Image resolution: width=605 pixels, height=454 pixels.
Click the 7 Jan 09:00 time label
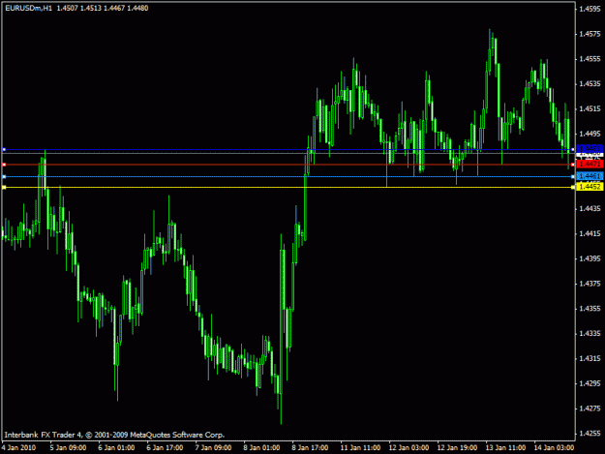213,447
